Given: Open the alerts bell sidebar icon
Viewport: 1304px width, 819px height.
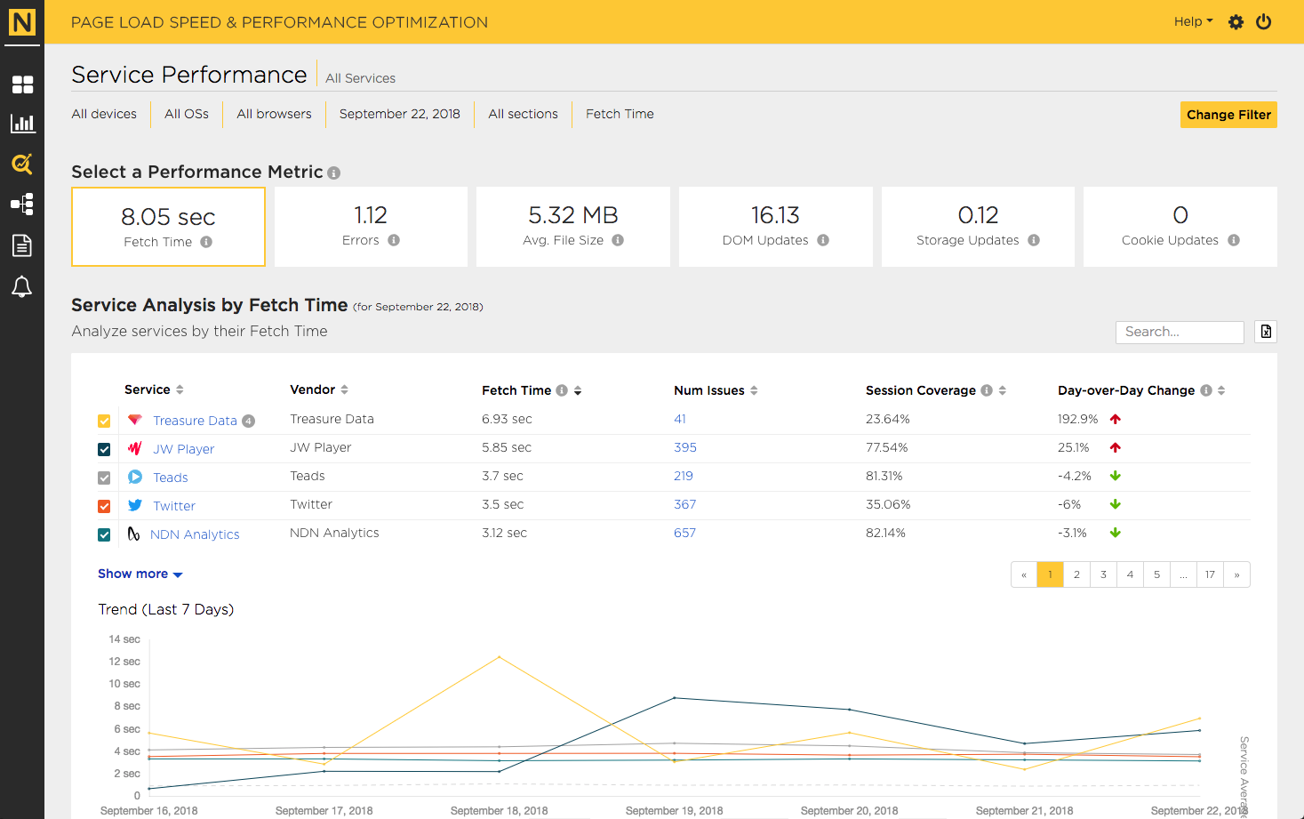Looking at the screenshot, I should (x=22, y=286).
